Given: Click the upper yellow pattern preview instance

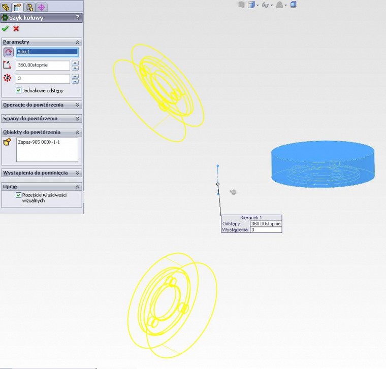Looking at the screenshot, I should 158,93.
